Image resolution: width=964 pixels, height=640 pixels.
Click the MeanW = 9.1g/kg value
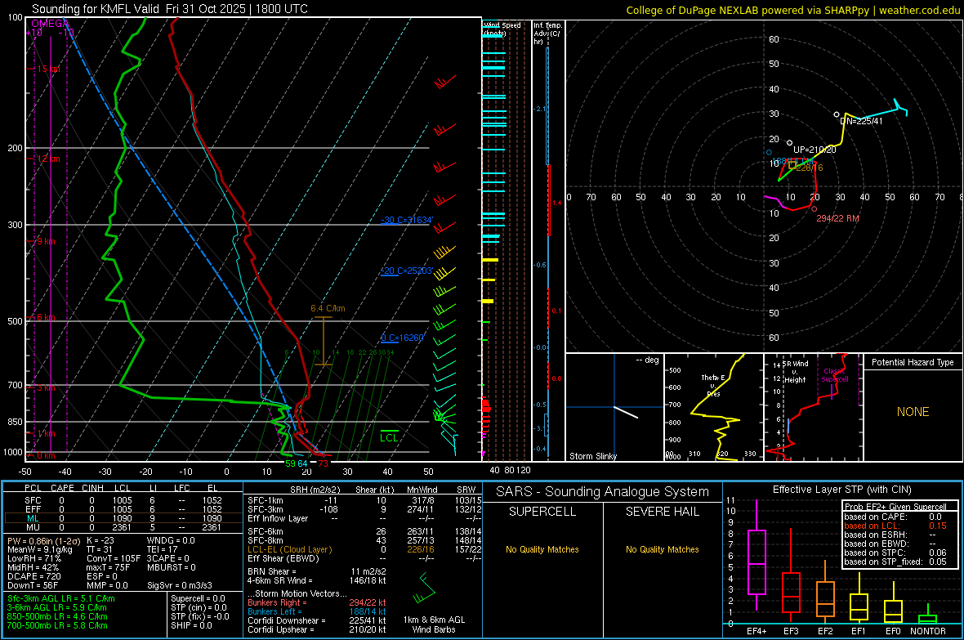click(x=40, y=549)
